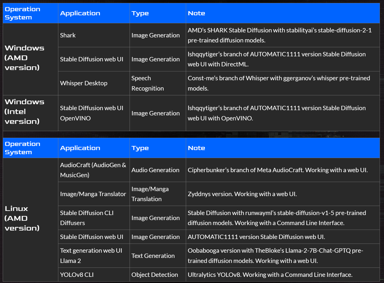Click the Windows (AMD version) cell

click(30, 59)
